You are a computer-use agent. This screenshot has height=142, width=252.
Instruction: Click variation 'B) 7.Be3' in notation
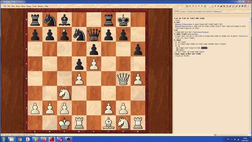coord(180,50)
